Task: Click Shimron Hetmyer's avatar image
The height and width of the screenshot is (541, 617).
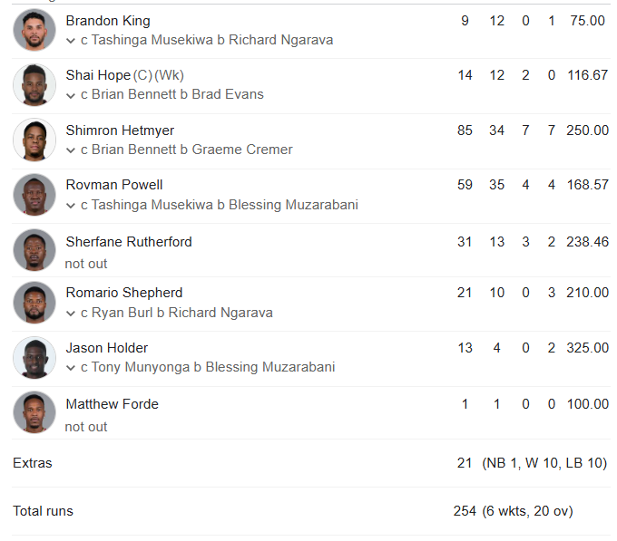Action: (x=34, y=140)
